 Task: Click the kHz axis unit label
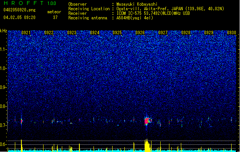click(x=3, y=31)
